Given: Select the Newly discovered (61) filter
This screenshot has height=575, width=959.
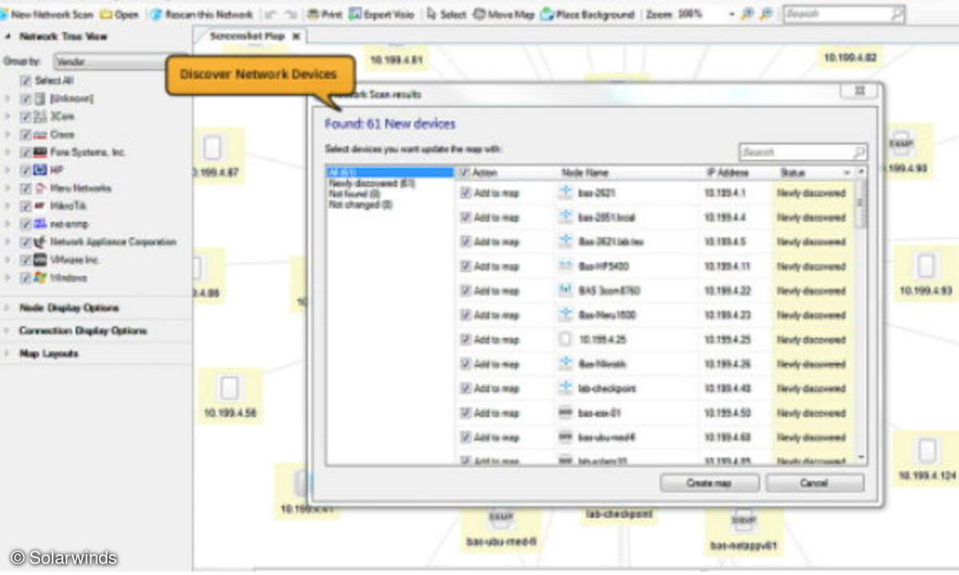Looking at the screenshot, I should coord(372,183).
